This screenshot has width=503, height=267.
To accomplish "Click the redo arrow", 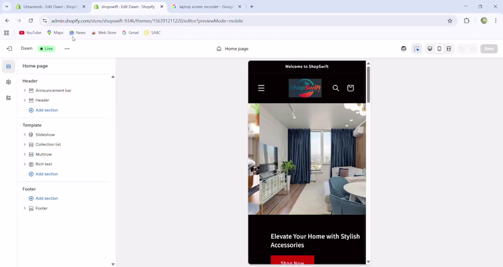I will 473,49.
